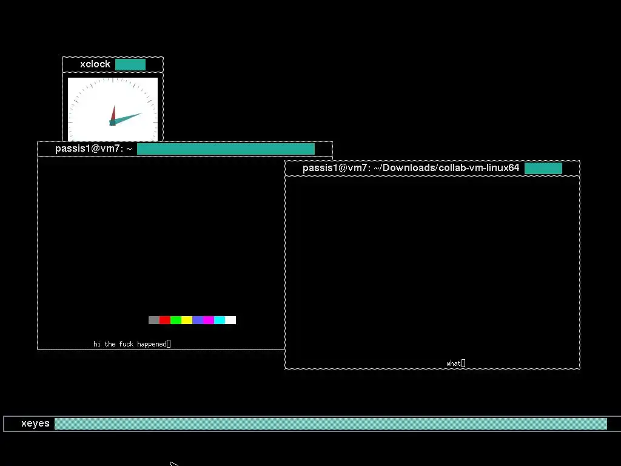Click the green color block in the terminal
Screen dimensions: 621x466
click(176, 320)
